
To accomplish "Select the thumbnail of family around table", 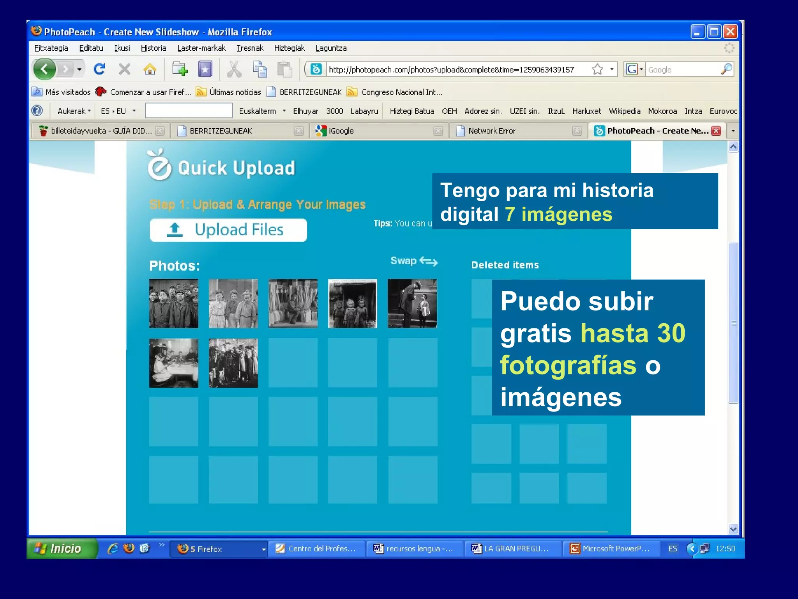I will [174, 363].
